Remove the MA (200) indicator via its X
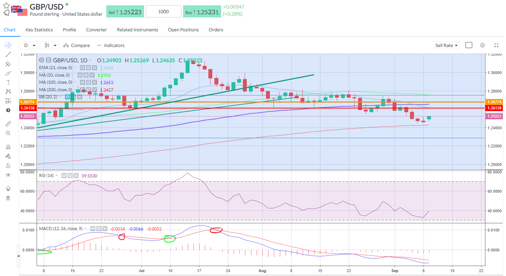 tap(95, 89)
